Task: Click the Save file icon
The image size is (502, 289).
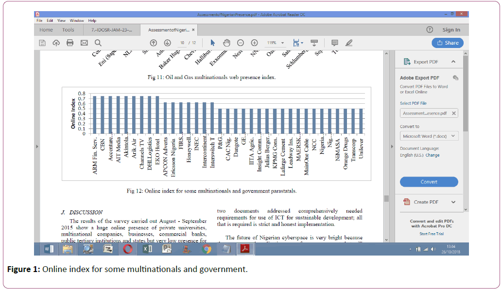Action: [42, 43]
